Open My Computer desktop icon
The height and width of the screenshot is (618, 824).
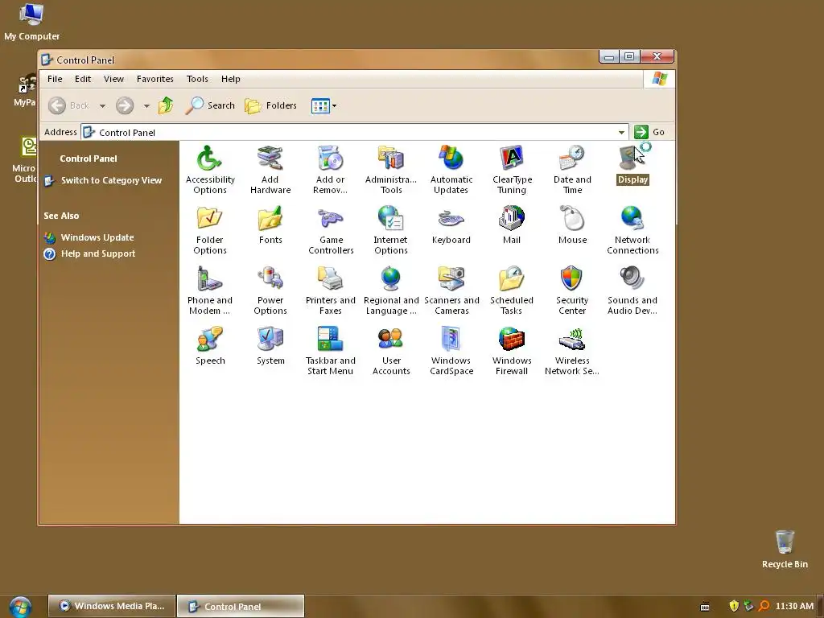[31, 22]
